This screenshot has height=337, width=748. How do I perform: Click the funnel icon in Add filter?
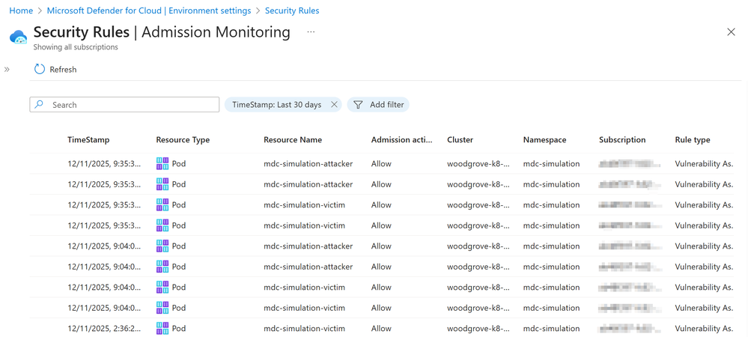pyautogui.click(x=358, y=105)
